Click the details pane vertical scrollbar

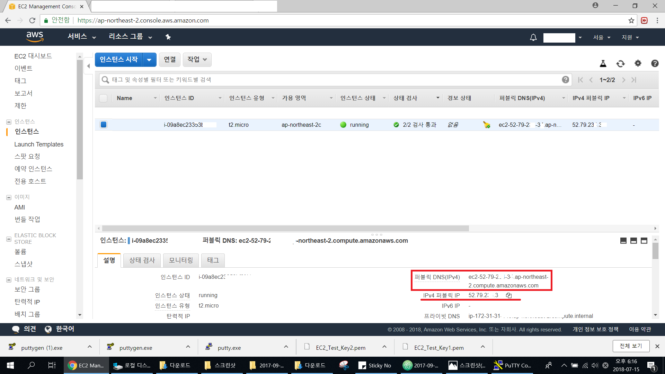click(x=655, y=251)
